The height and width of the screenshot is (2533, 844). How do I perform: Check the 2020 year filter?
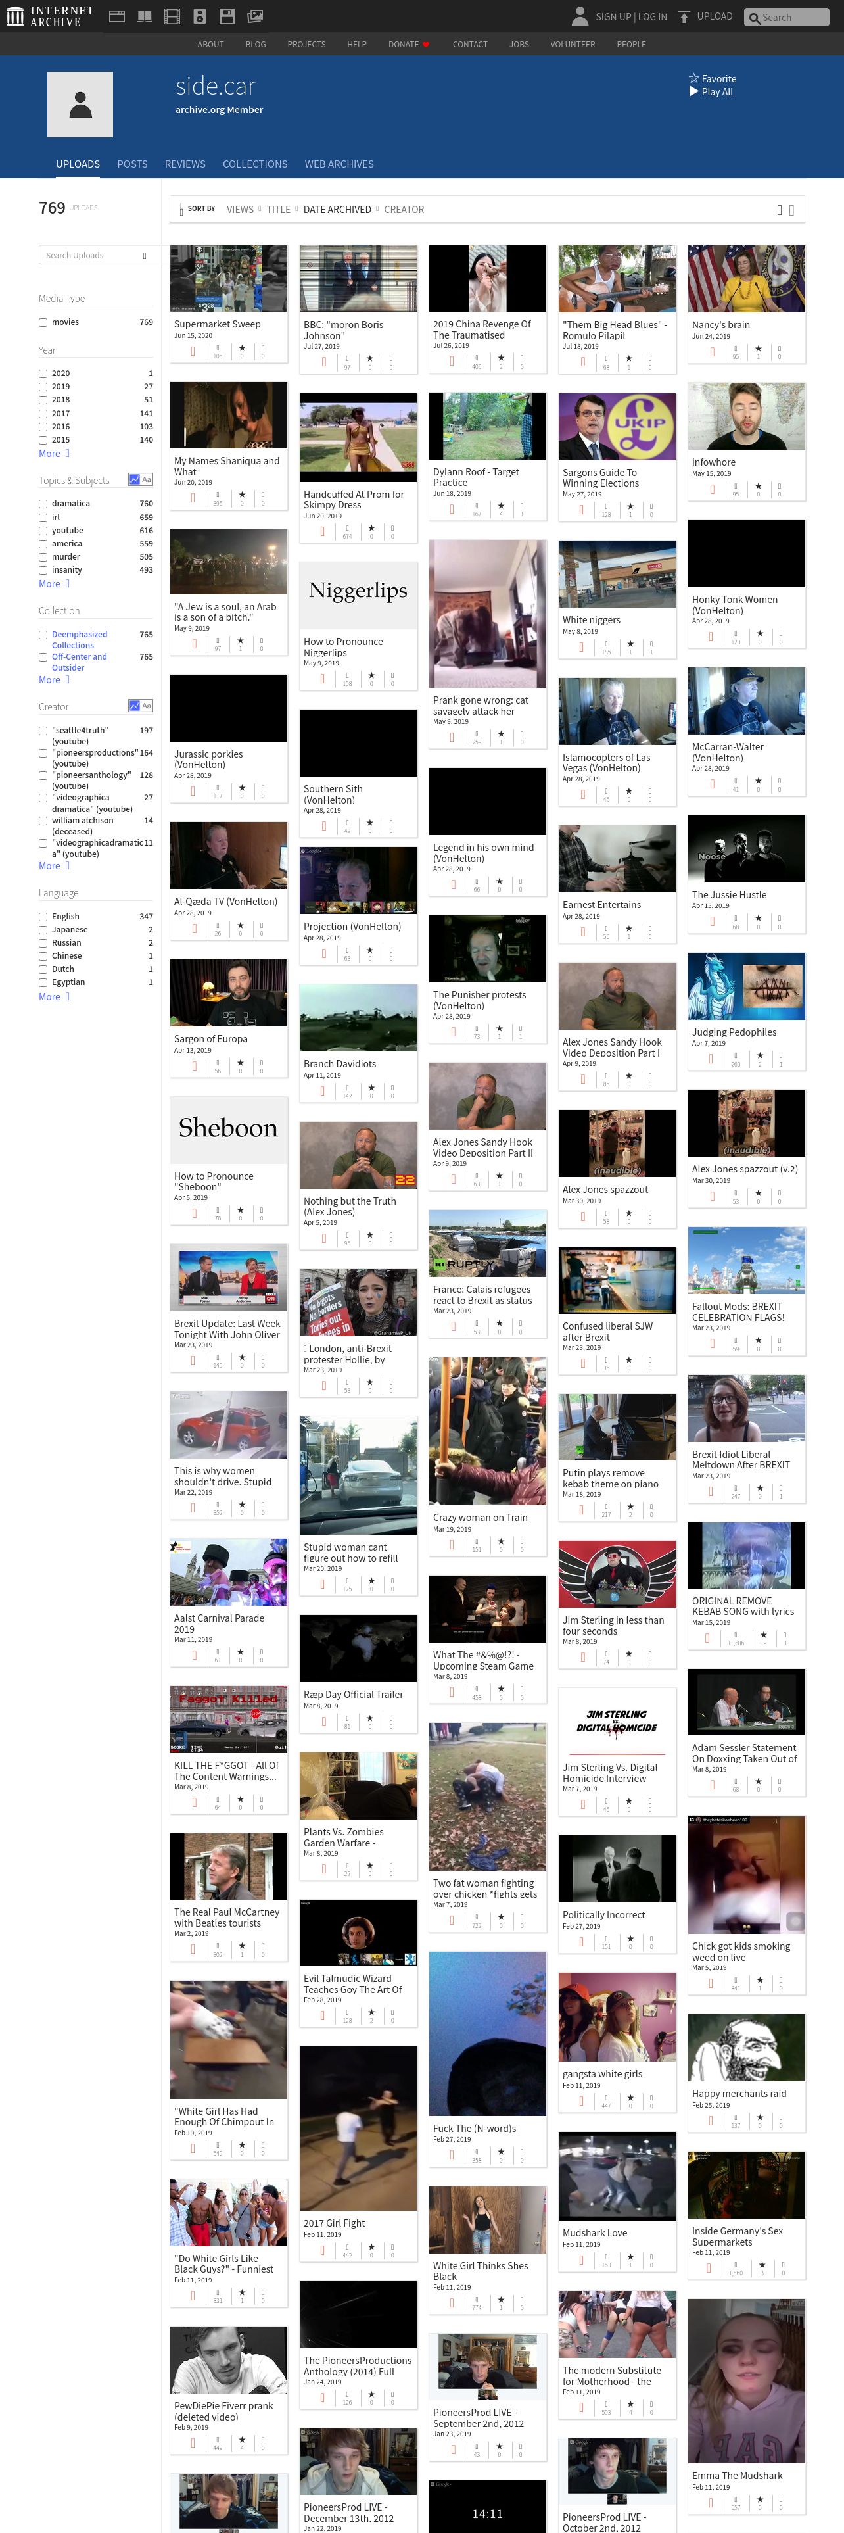coord(43,374)
